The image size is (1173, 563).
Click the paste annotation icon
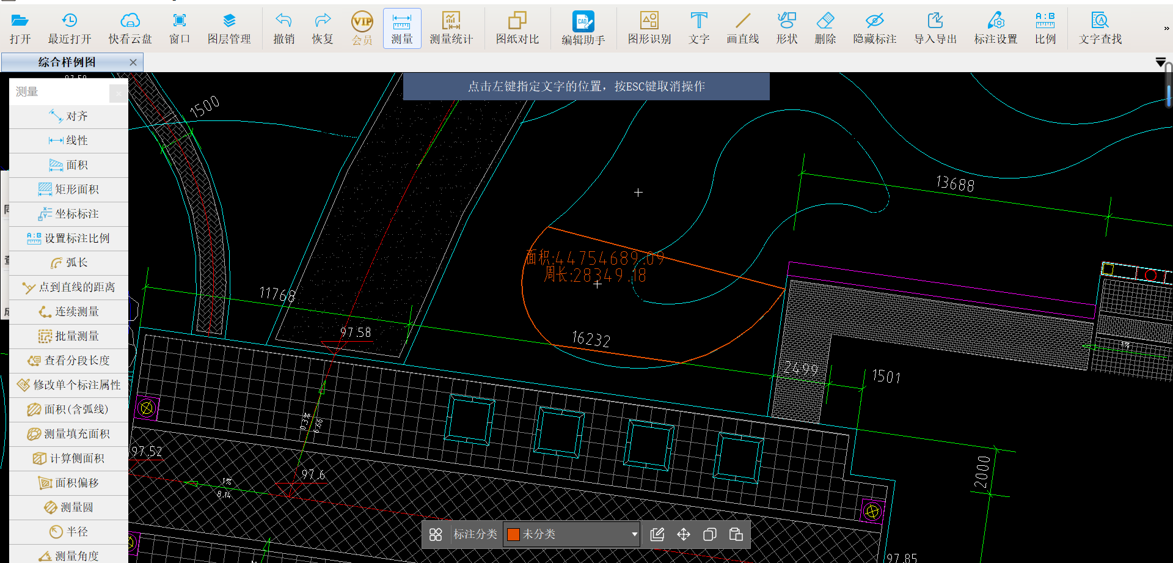point(736,535)
